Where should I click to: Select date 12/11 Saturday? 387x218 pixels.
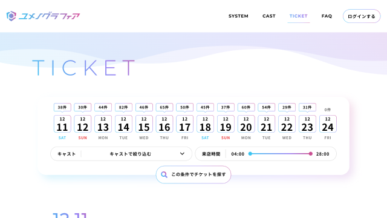[x=62, y=124]
